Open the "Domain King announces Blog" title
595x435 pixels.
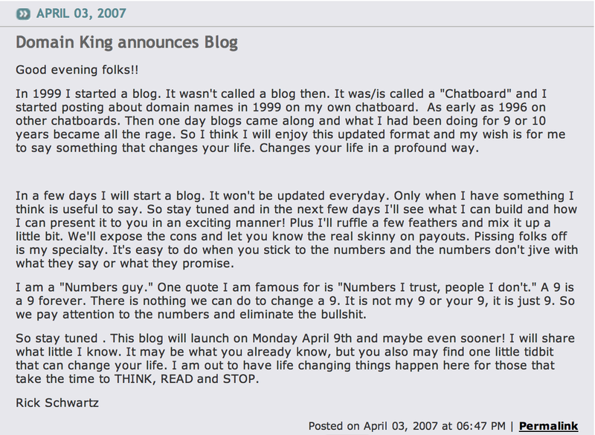coord(126,42)
